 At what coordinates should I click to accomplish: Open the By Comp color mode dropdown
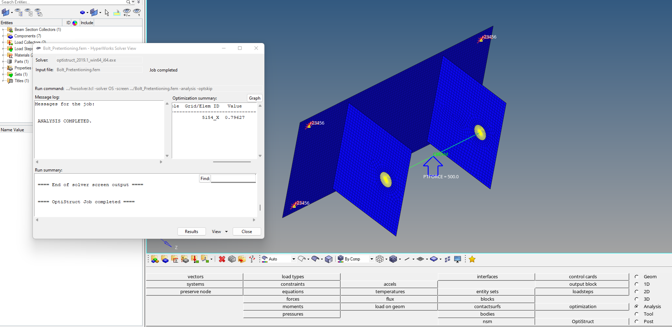pyautogui.click(x=371, y=259)
